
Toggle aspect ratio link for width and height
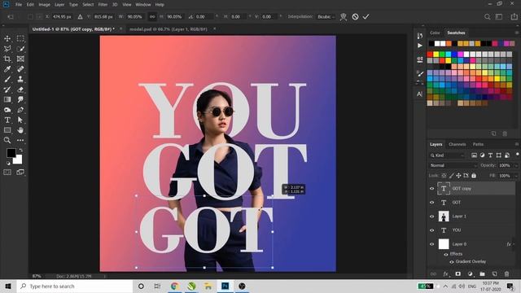click(152, 16)
